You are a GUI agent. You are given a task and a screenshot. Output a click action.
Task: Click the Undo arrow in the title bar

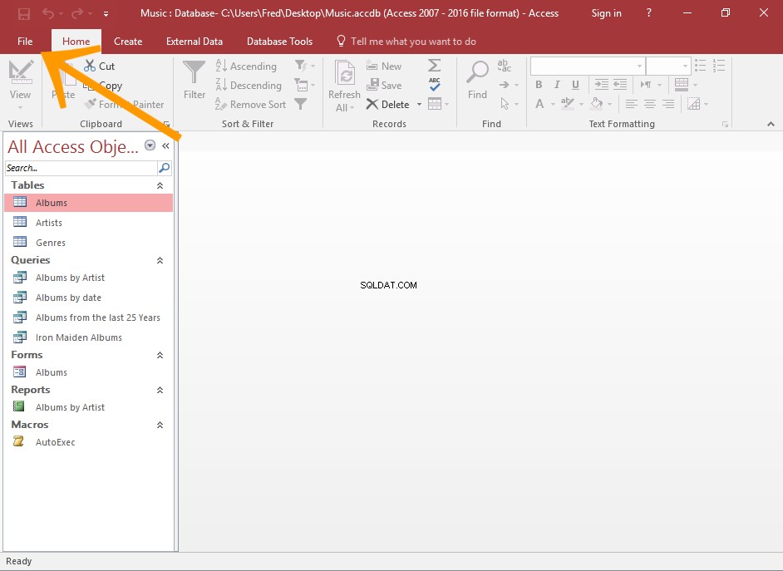[x=48, y=13]
